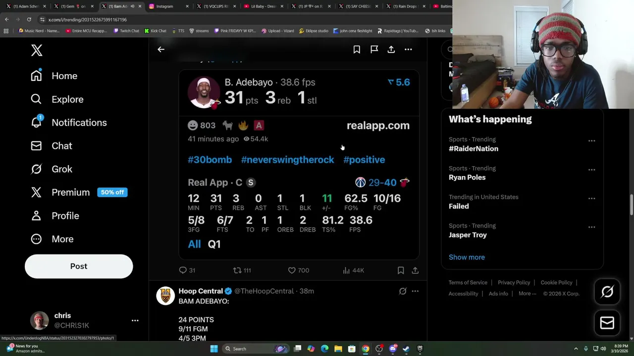Open the Windows Start menu

coord(214,349)
